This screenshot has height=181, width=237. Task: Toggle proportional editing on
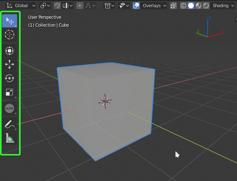tap(80, 6)
